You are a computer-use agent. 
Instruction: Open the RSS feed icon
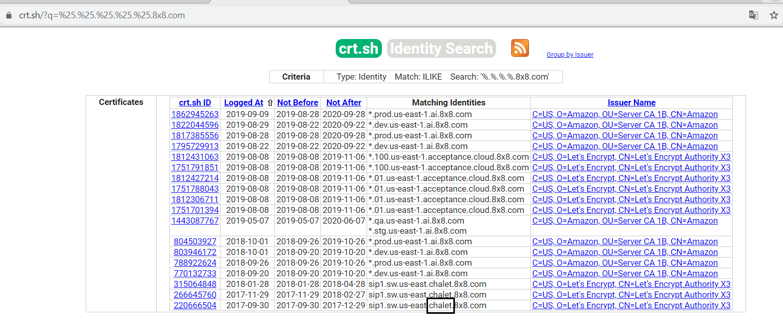pos(520,48)
